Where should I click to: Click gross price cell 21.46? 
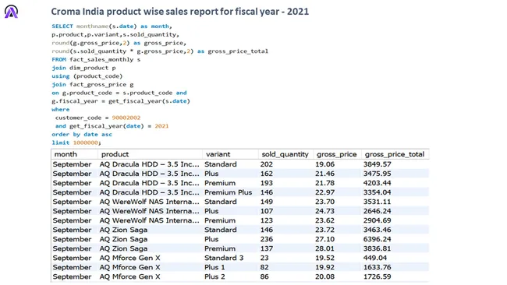tap(325, 174)
